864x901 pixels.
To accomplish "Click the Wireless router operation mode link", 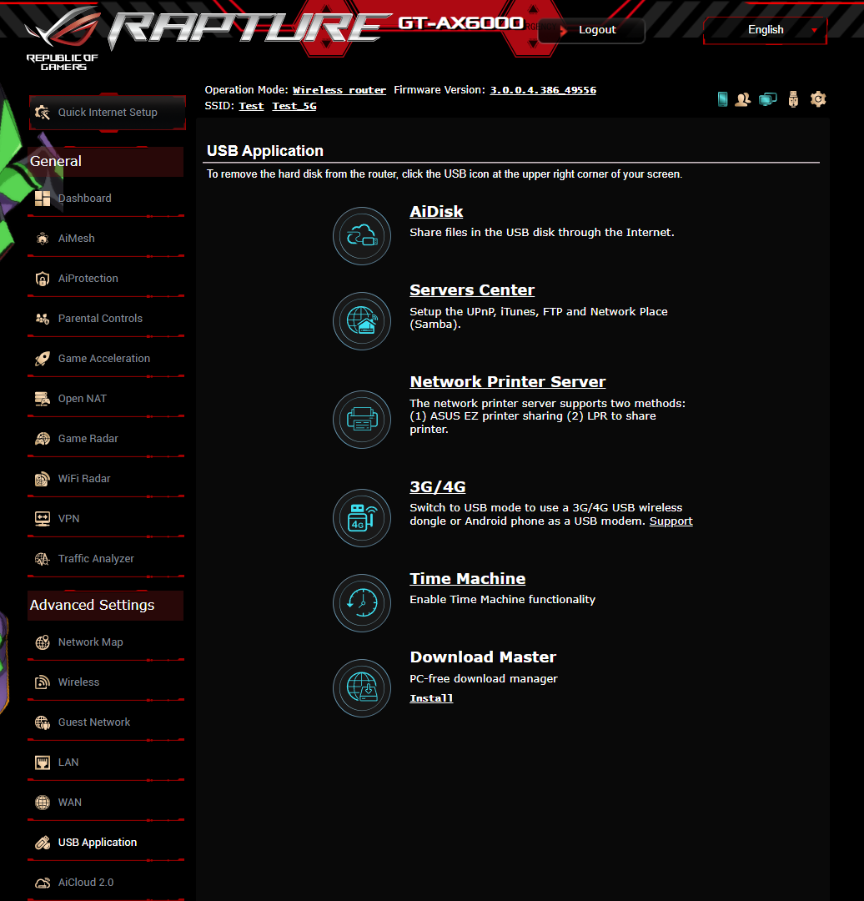I will 339,90.
